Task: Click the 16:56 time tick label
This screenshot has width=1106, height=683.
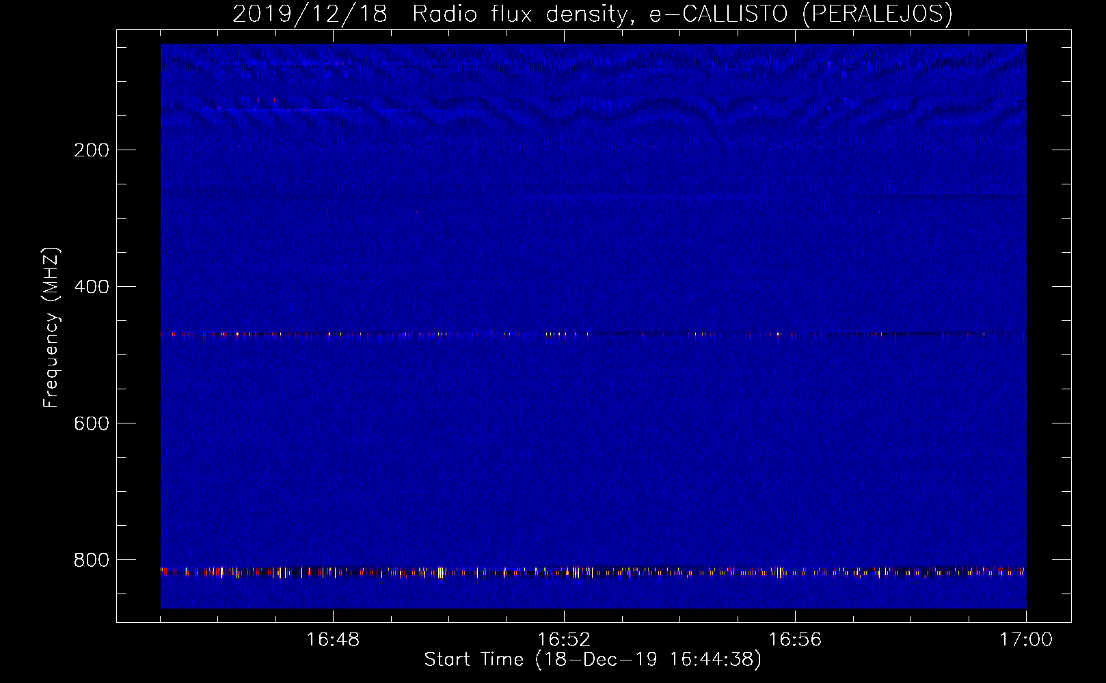Action: pyautogui.click(x=795, y=640)
